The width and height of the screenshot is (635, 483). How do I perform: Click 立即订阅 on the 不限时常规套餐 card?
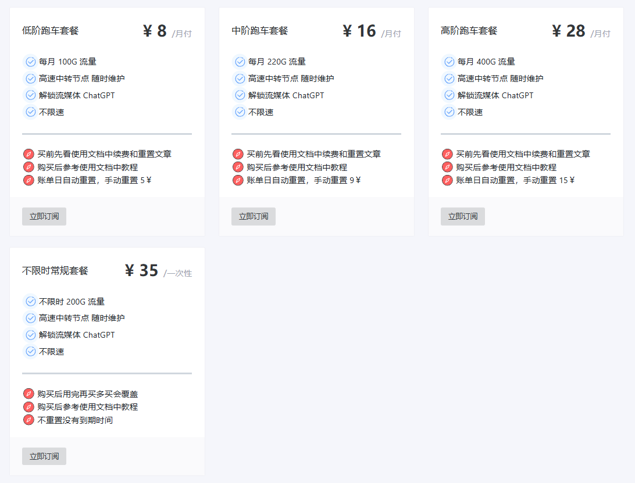pos(44,456)
